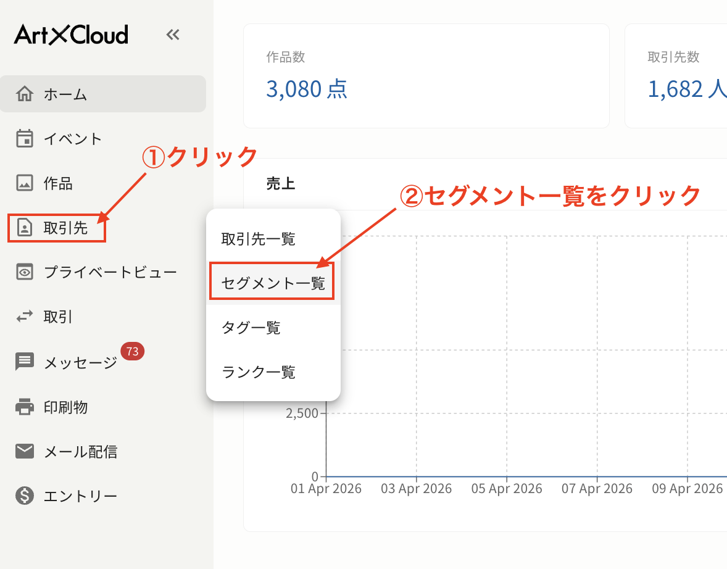The image size is (727, 569).
Task: プライベートビューの目のアイコンを選択
Action: point(23,272)
